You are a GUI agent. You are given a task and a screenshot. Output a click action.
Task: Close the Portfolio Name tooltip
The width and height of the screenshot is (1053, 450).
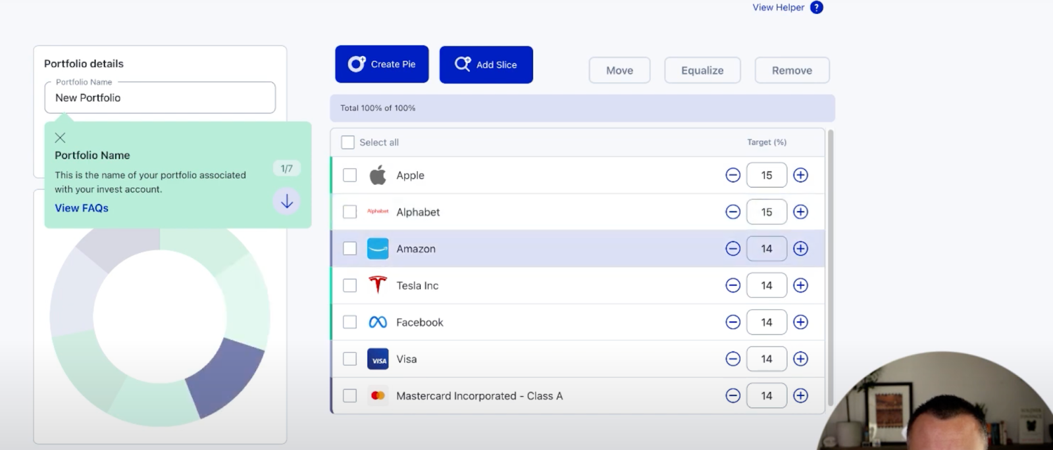[60, 137]
